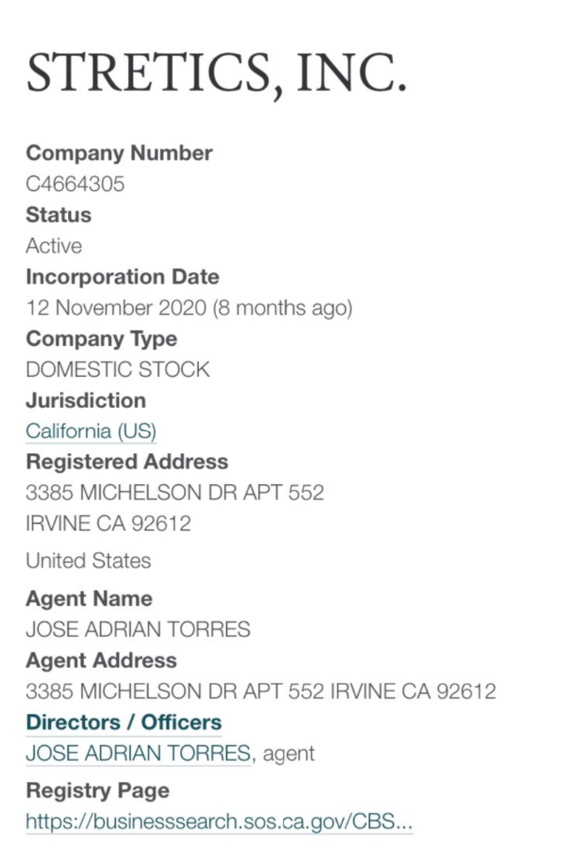Click the agent name JOSE ADRIAN TORRES text

(138, 629)
